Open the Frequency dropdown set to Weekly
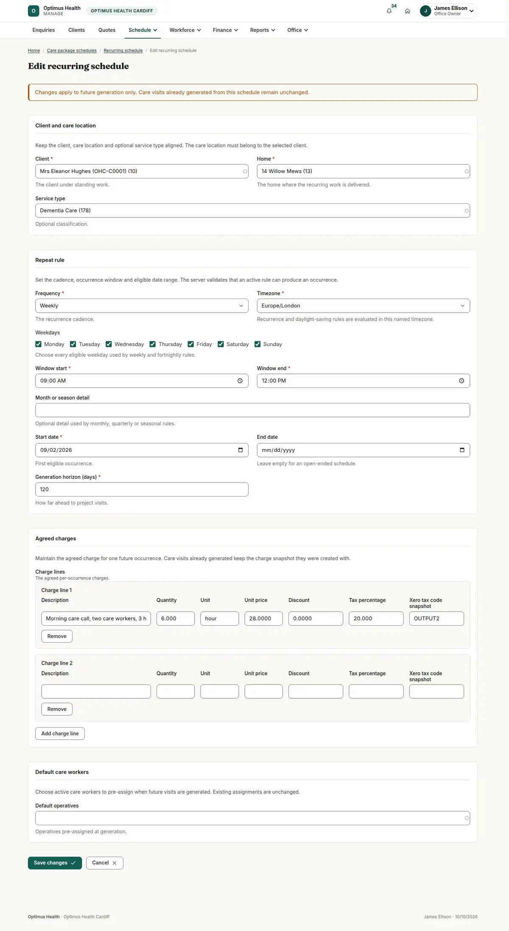This screenshot has width=509, height=931. (142, 306)
